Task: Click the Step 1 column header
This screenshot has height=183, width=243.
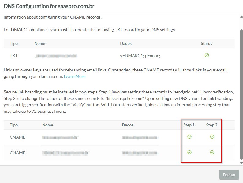Action: [x=189, y=125]
